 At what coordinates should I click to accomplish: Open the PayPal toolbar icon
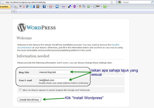[x=27, y=7]
